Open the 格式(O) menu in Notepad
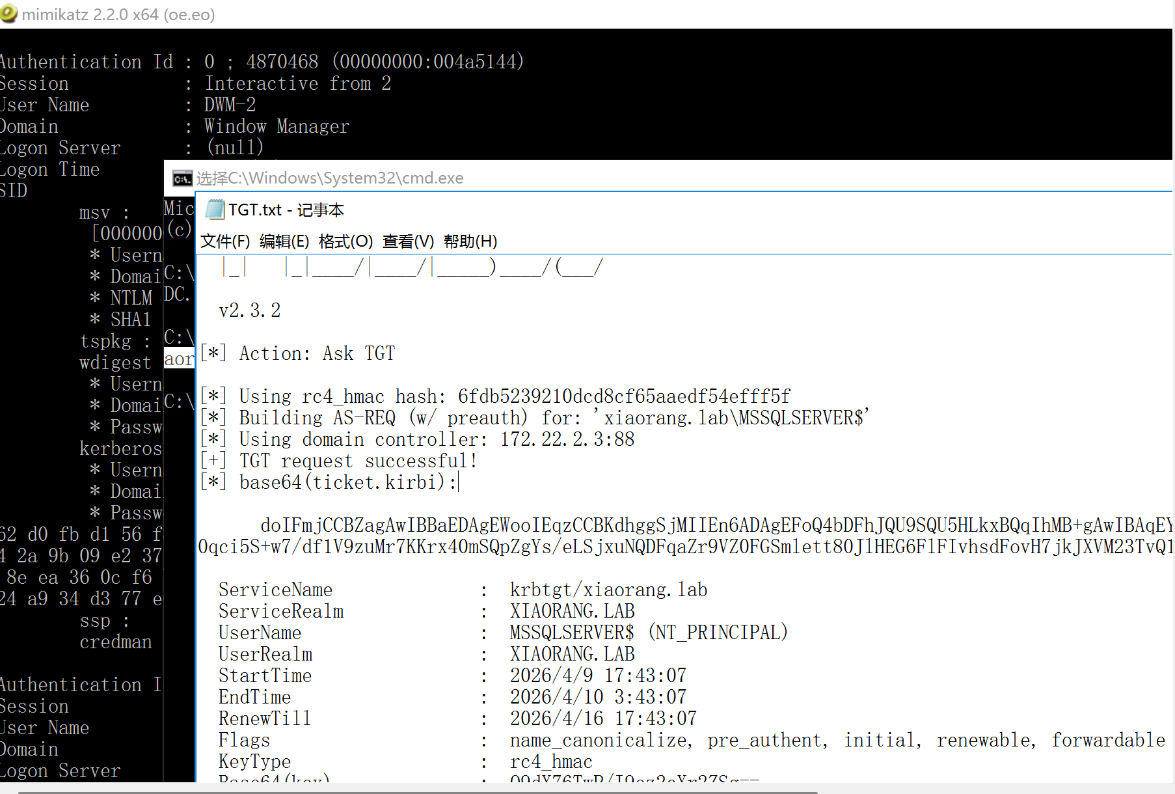The image size is (1175, 794). 345,241
